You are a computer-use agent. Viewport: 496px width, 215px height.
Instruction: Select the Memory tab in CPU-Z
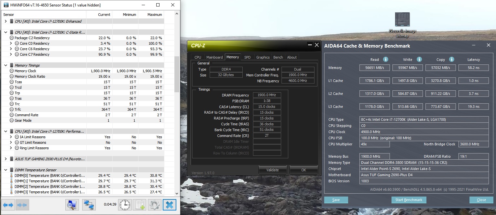233,57
